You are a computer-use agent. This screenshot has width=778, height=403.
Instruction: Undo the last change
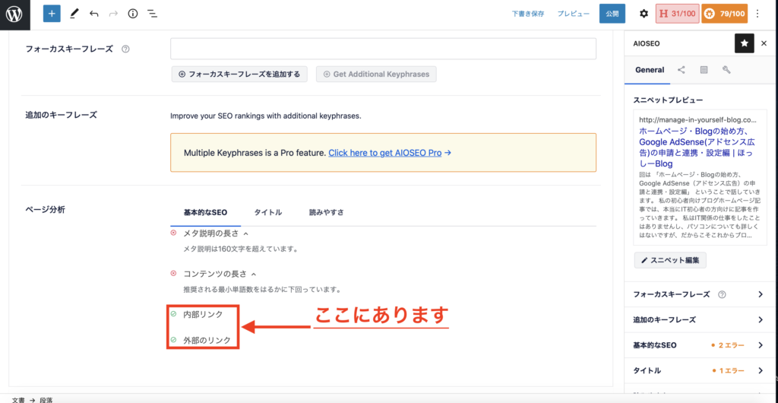pyautogui.click(x=93, y=14)
